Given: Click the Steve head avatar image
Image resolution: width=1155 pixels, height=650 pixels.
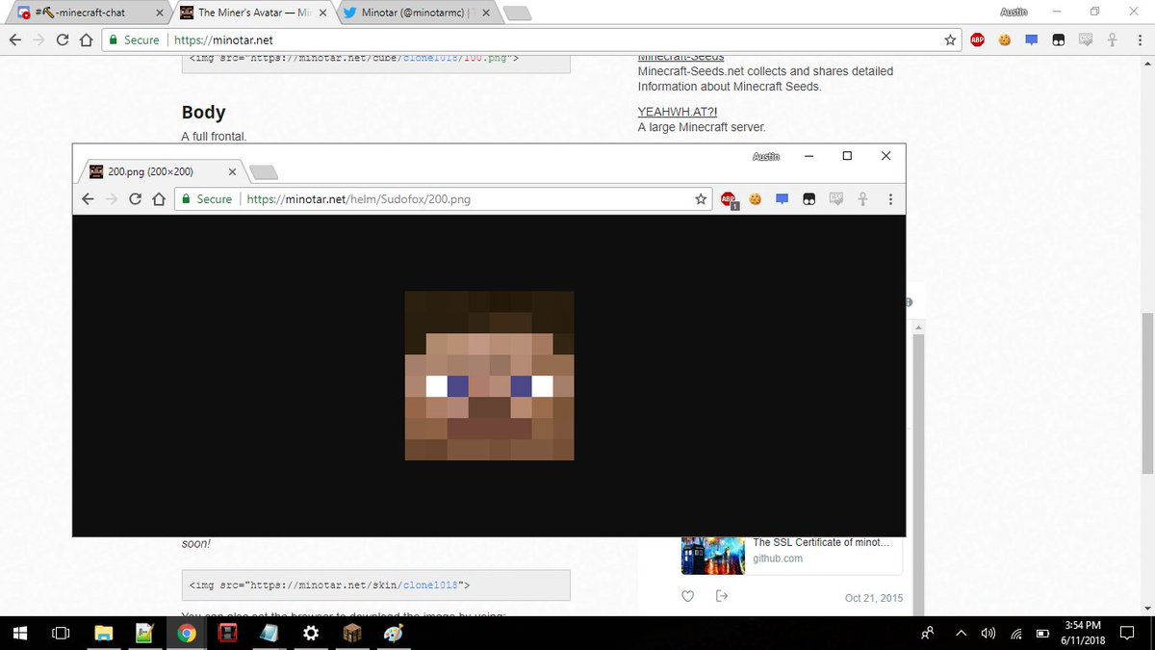Looking at the screenshot, I should point(489,376).
